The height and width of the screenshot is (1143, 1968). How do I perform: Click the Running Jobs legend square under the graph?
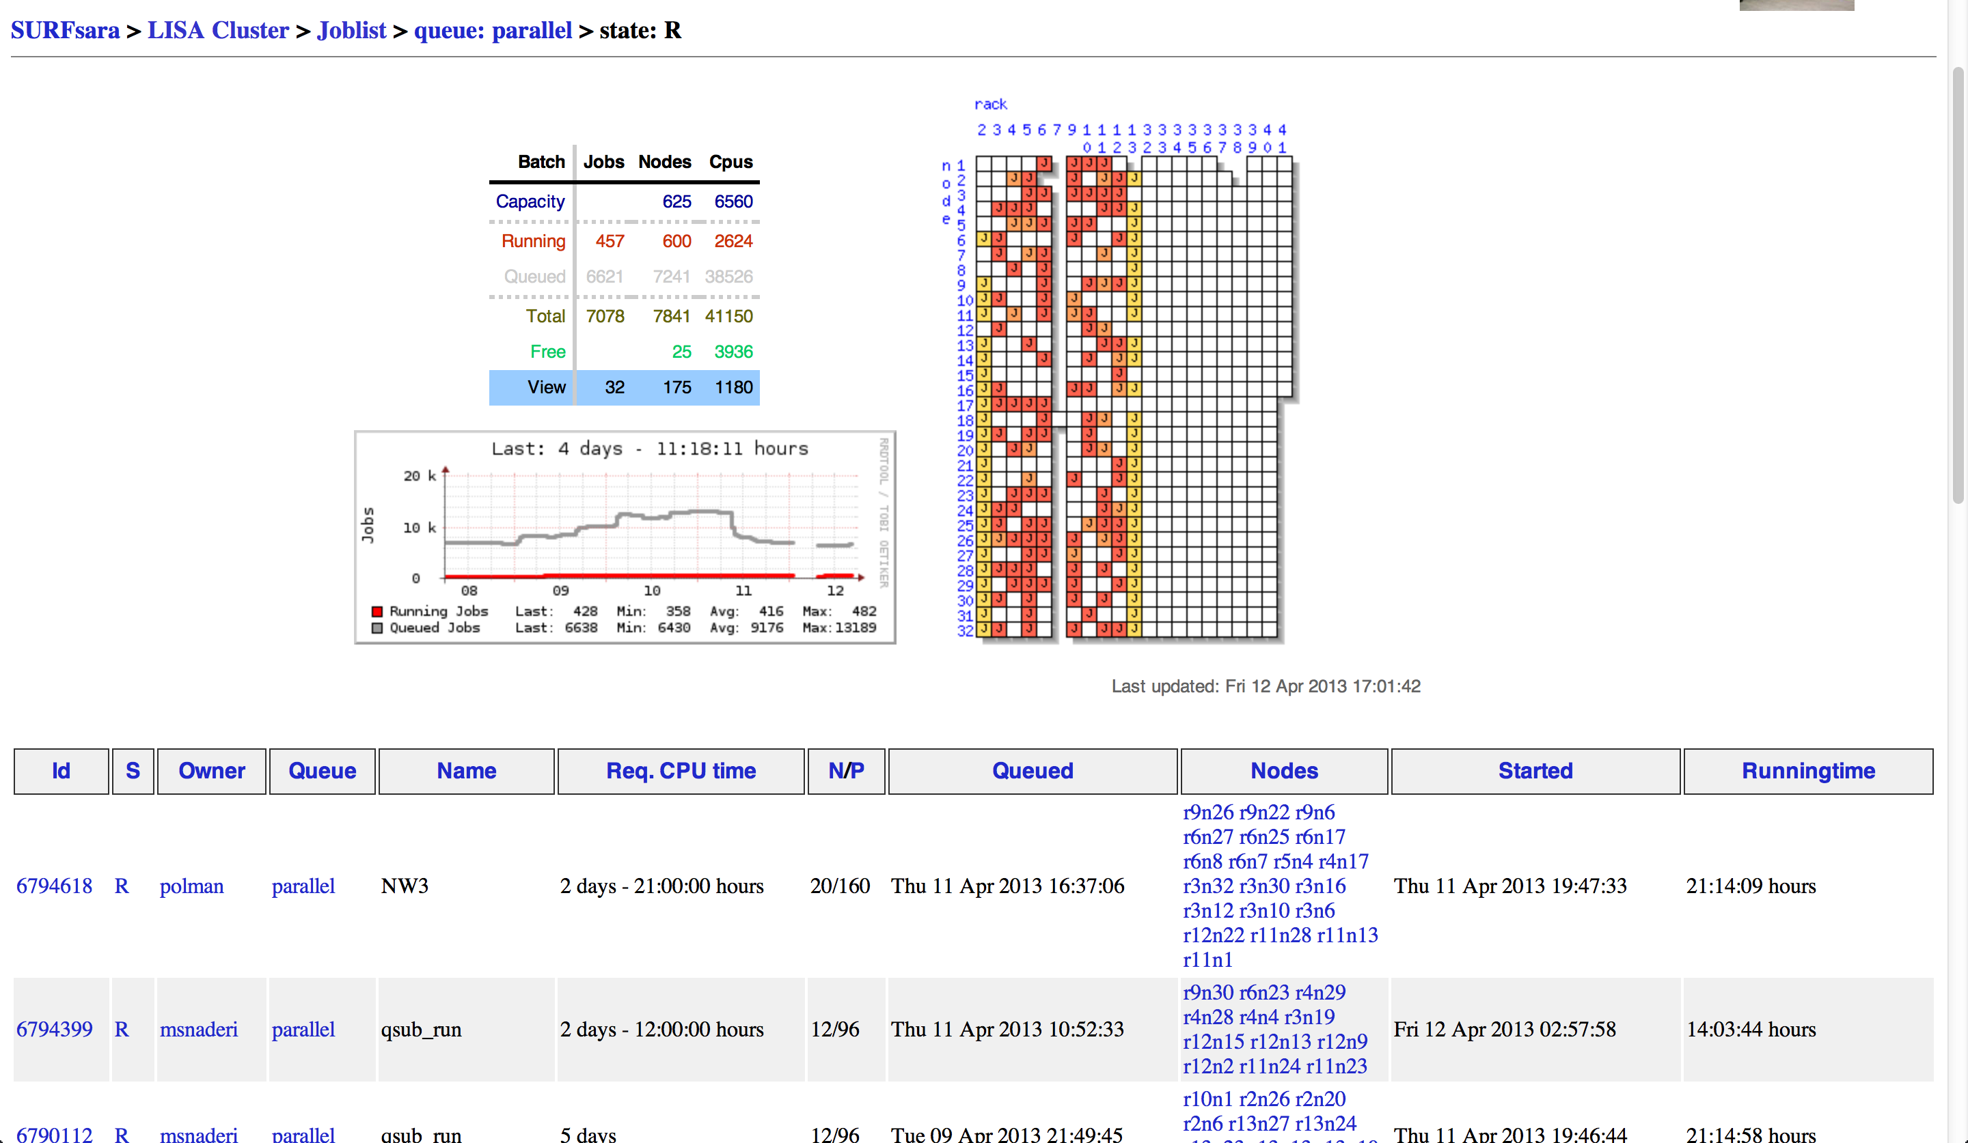pos(377,612)
